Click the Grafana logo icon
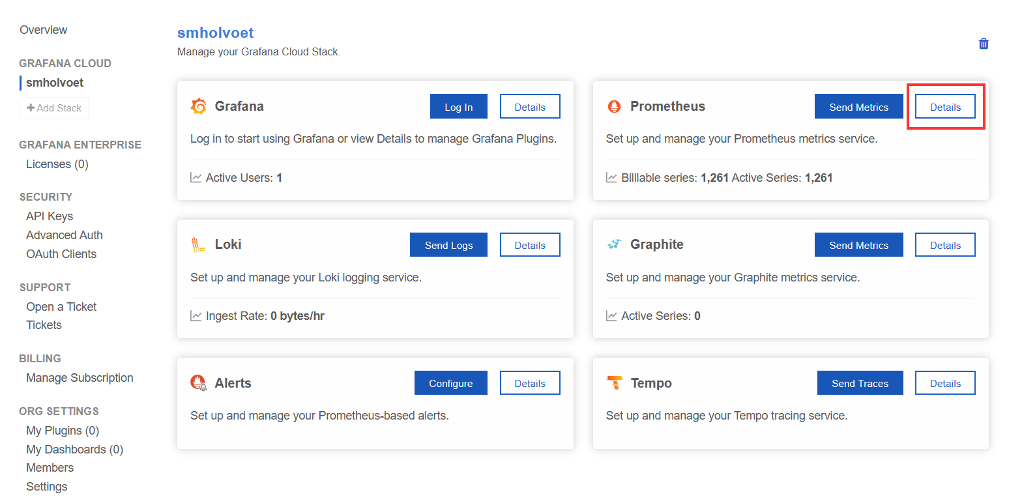The width and height of the screenshot is (1022, 501). tap(198, 106)
